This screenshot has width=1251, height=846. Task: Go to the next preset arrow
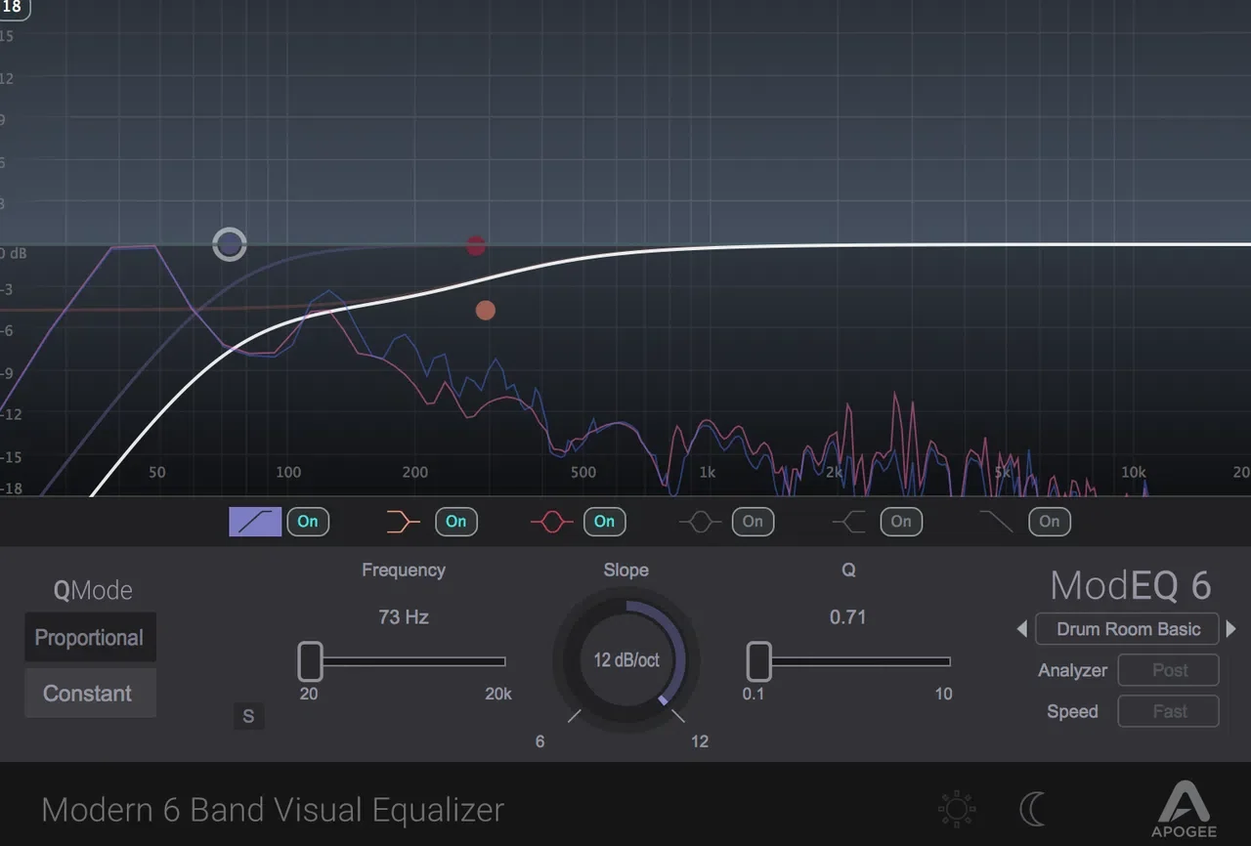(1231, 629)
